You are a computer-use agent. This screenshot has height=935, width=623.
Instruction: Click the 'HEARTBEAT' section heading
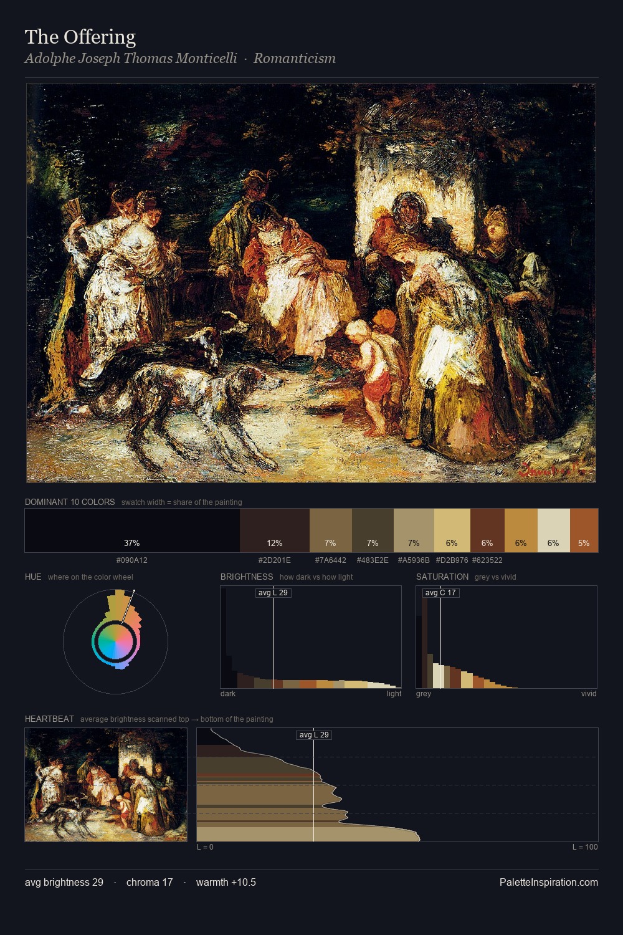click(x=49, y=719)
